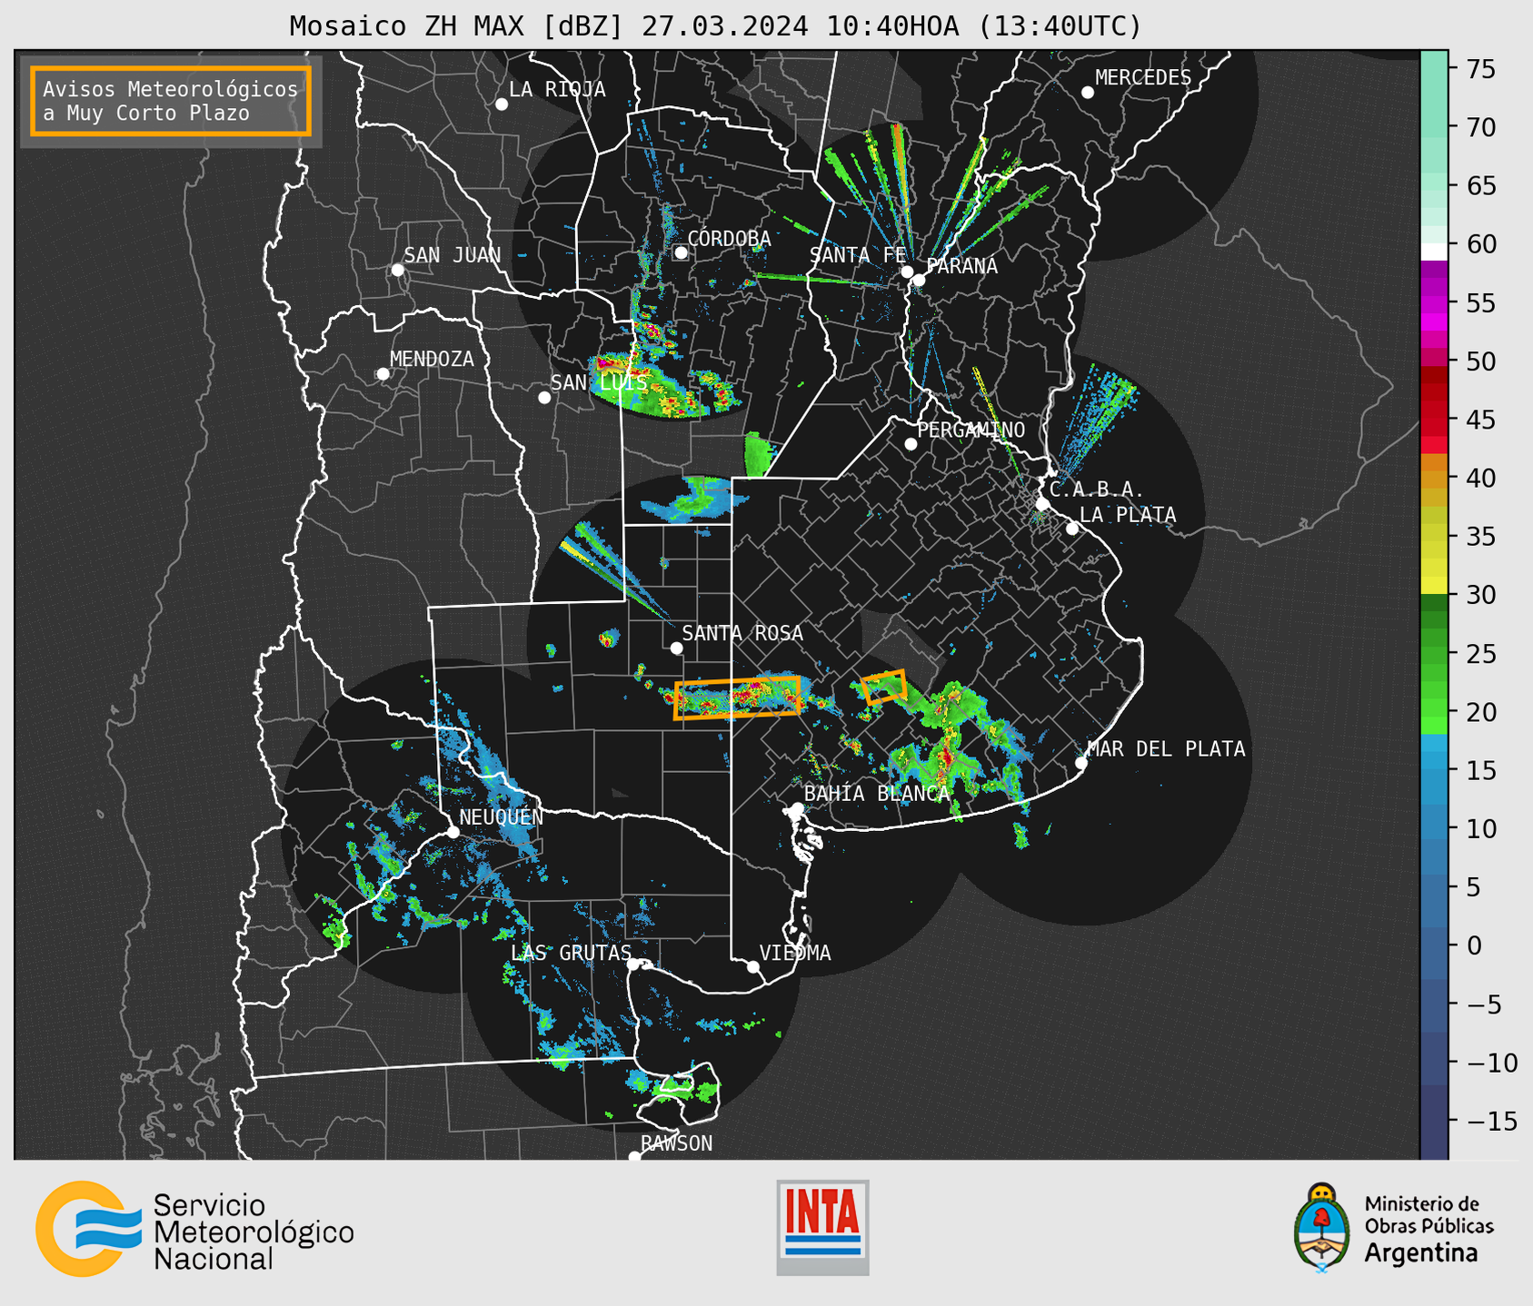
Task: Click the 0 label on the dBZ scale
Action: coord(1473,945)
